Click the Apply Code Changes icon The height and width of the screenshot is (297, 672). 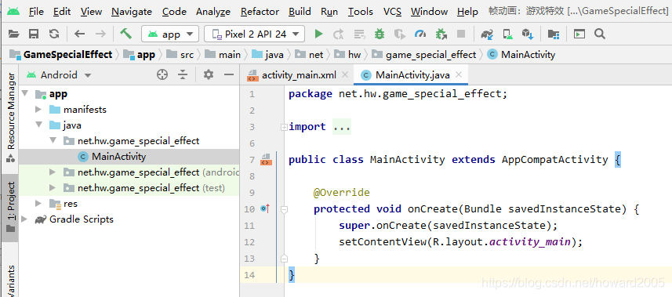(x=359, y=34)
